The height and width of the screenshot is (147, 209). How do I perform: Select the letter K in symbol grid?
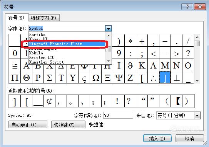[142, 65]
